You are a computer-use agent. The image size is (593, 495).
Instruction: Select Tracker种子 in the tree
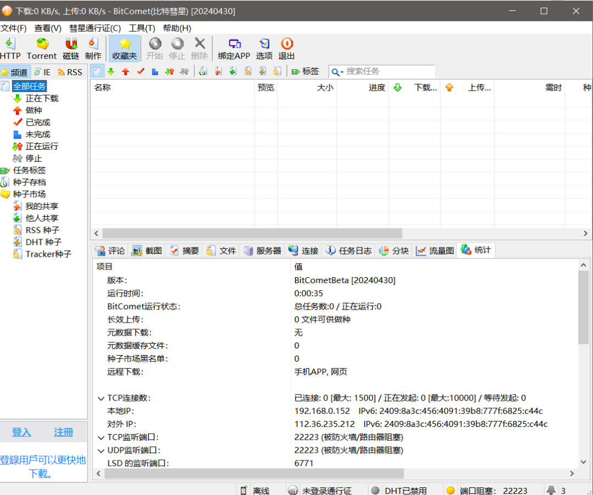[x=48, y=254]
